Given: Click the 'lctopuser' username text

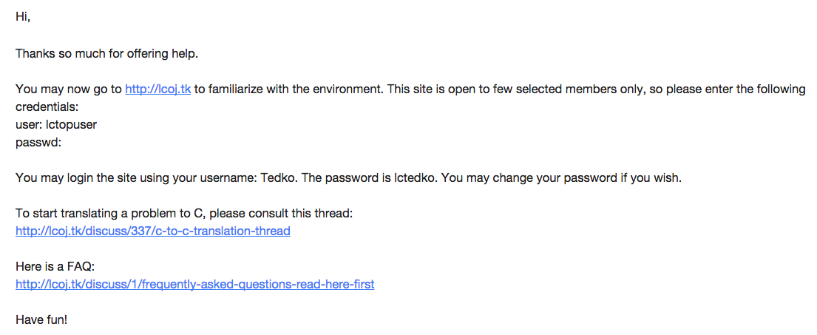Looking at the screenshot, I should pos(72,125).
